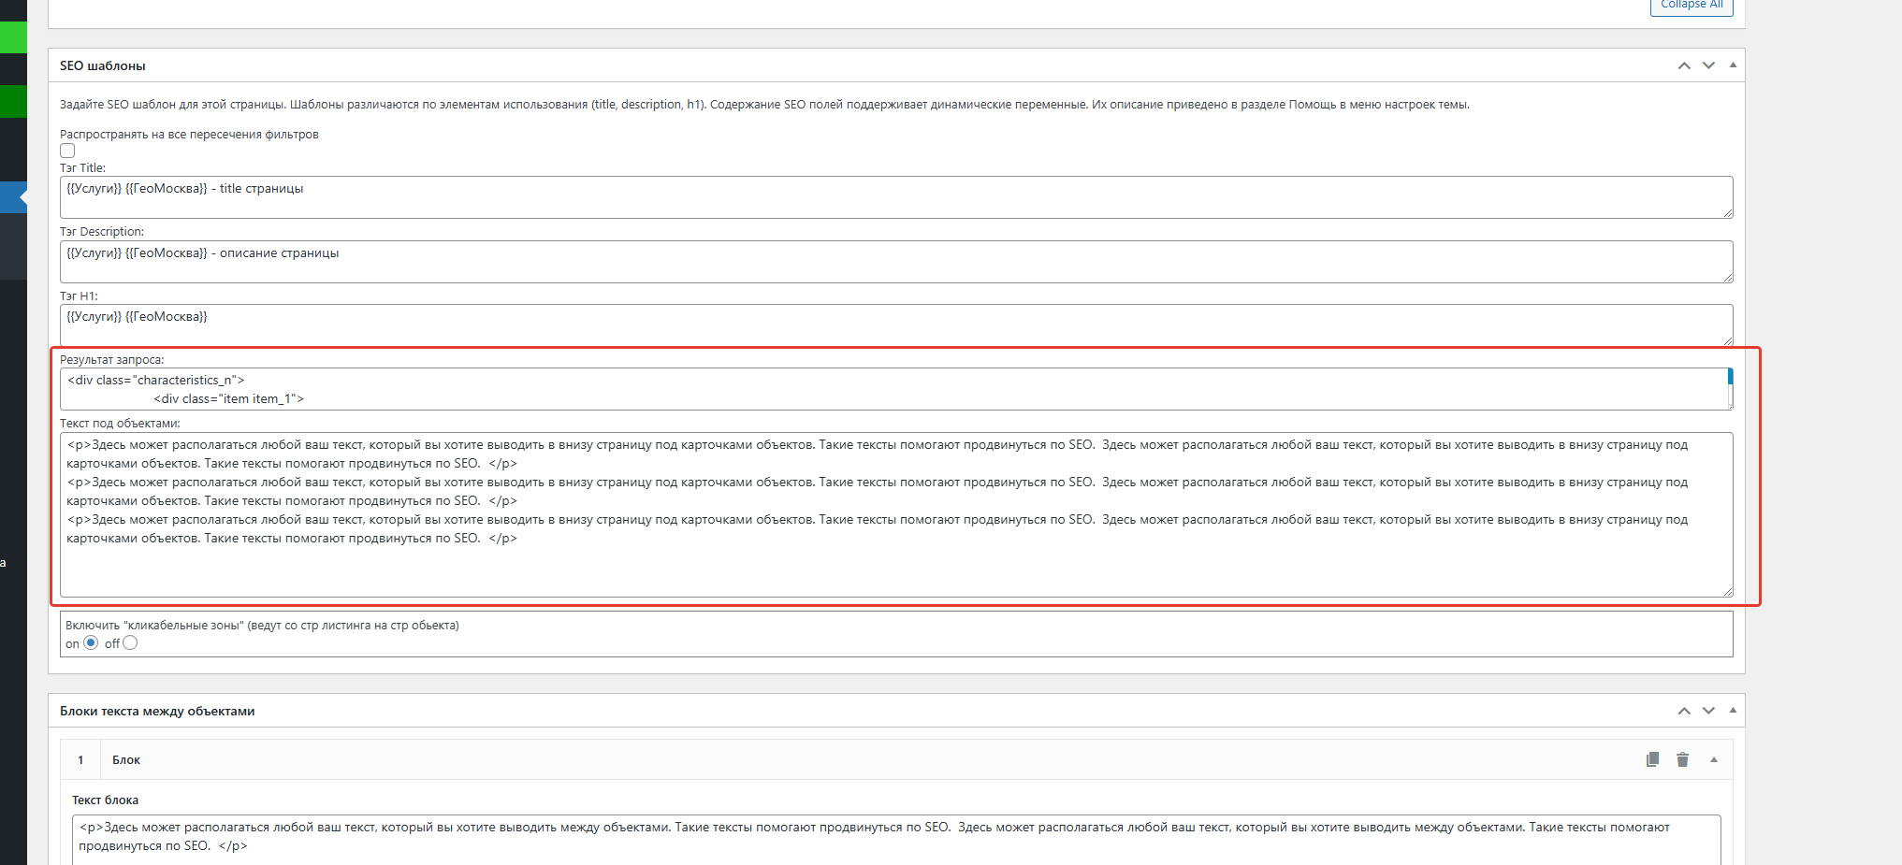Move SEO шаблоны panel up
Screen dimensions: 1902x865
(x=1684, y=65)
